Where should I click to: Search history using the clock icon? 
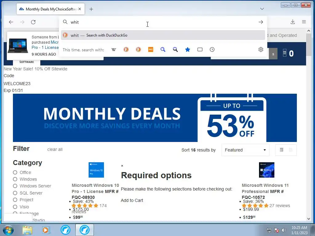click(212, 49)
